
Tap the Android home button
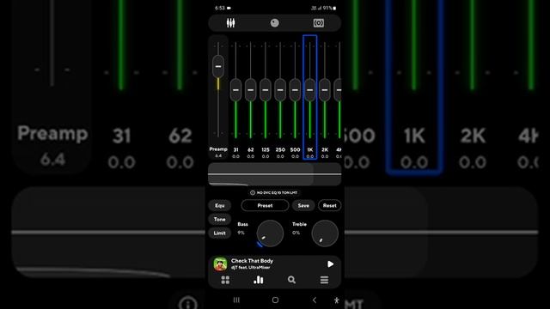(275, 300)
